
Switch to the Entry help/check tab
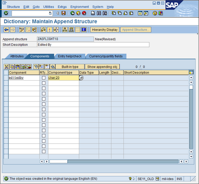70,56
